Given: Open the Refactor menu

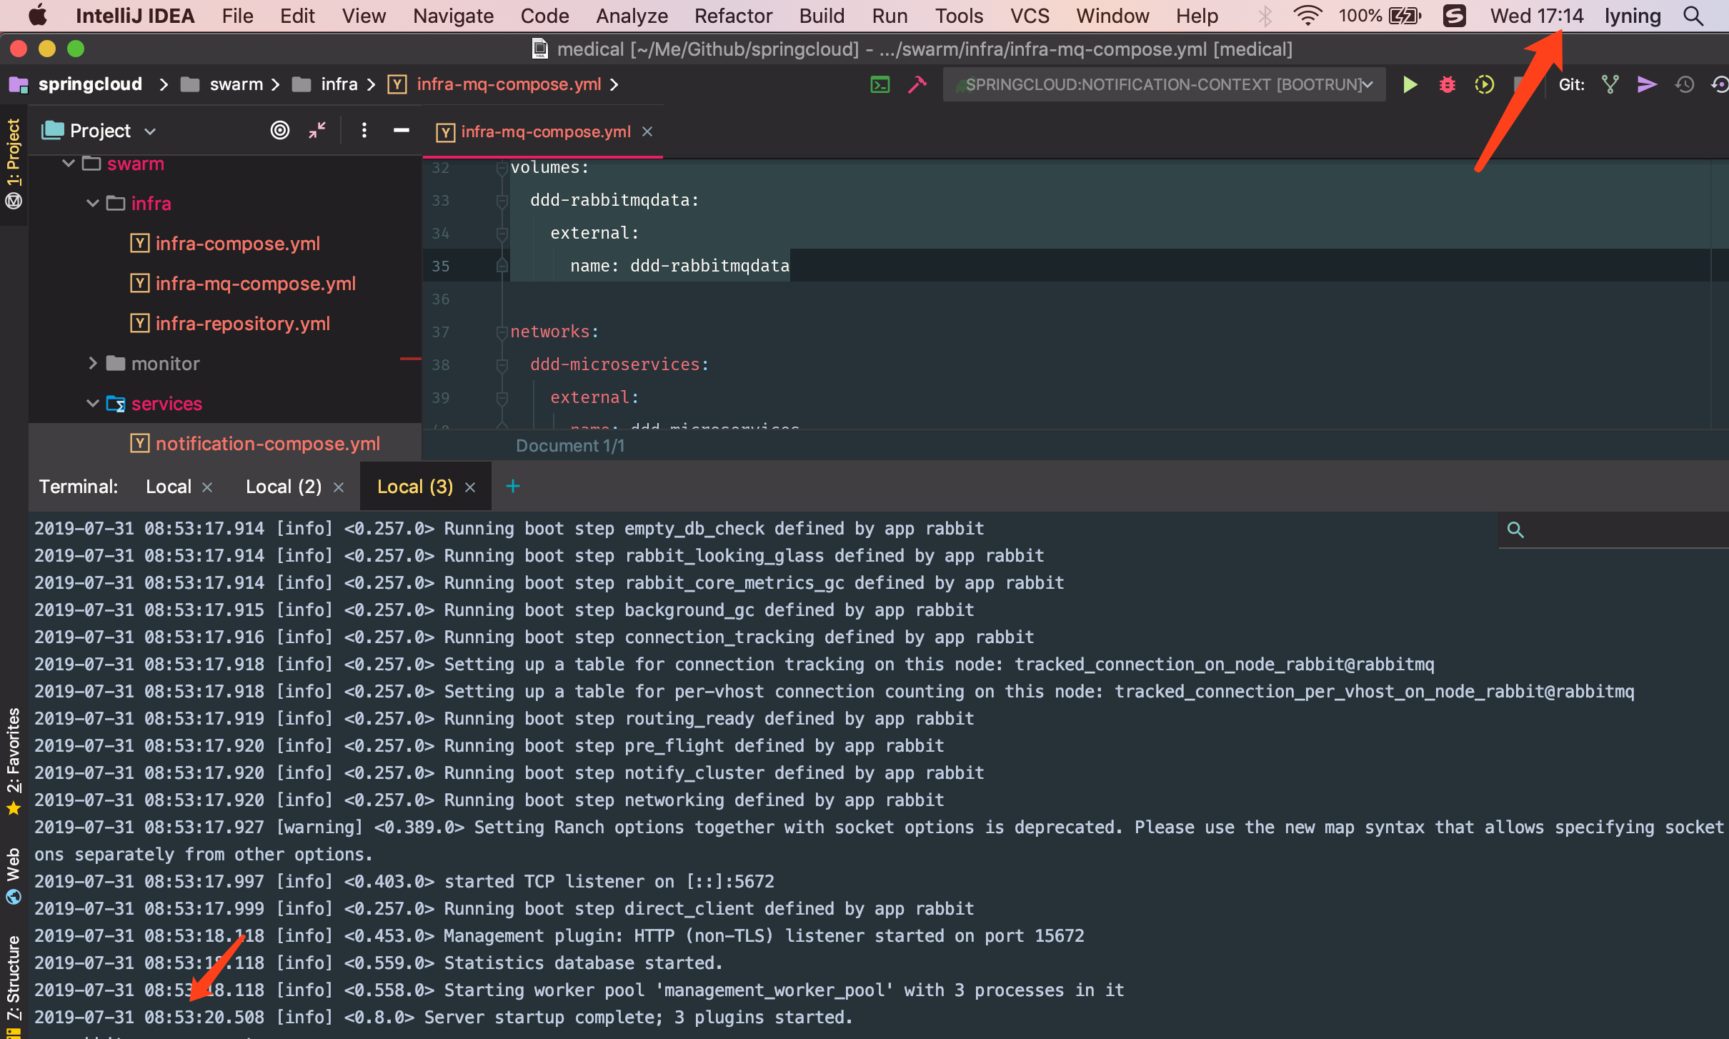Looking at the screenshot, I should (732, 16).
